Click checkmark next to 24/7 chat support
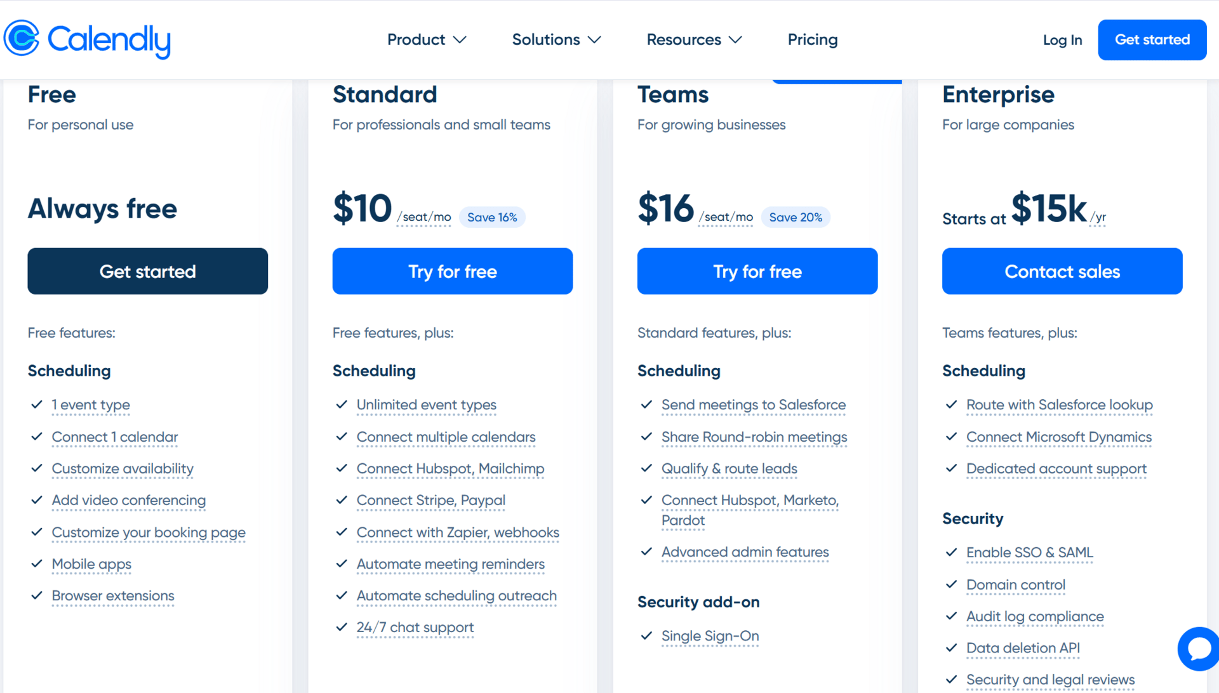This screenshot has height=693, width=1219. [342, 627]
